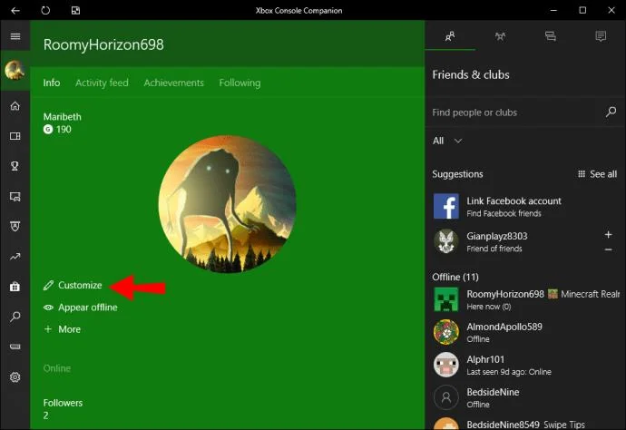Click the Offline (11) header
626x430 pixels.
(x=455, y=277)
